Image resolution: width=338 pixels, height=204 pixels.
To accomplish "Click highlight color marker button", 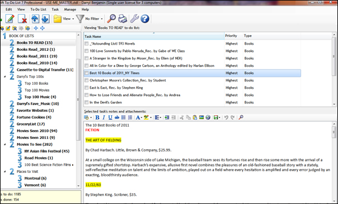I will 146,117.
